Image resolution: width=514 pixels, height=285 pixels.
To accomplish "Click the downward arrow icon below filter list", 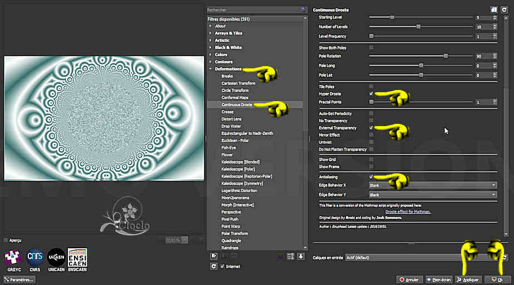I will [x=301, y=256].
